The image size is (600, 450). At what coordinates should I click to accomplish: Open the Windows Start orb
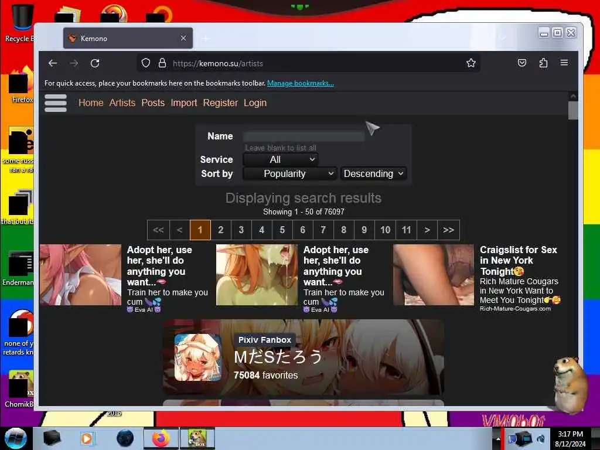[x=16, y=438]
